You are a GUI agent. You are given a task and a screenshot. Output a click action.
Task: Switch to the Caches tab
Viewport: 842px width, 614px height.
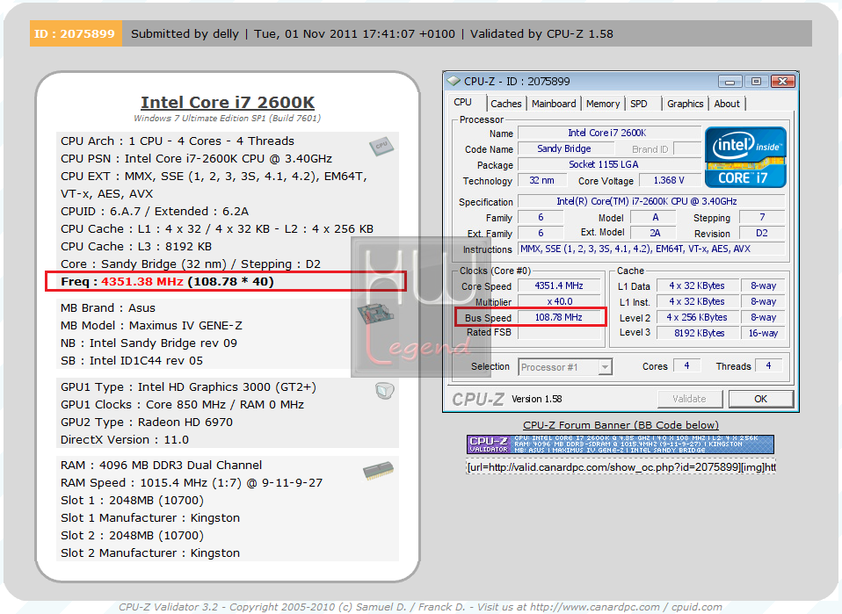click(x=506, y=104)
